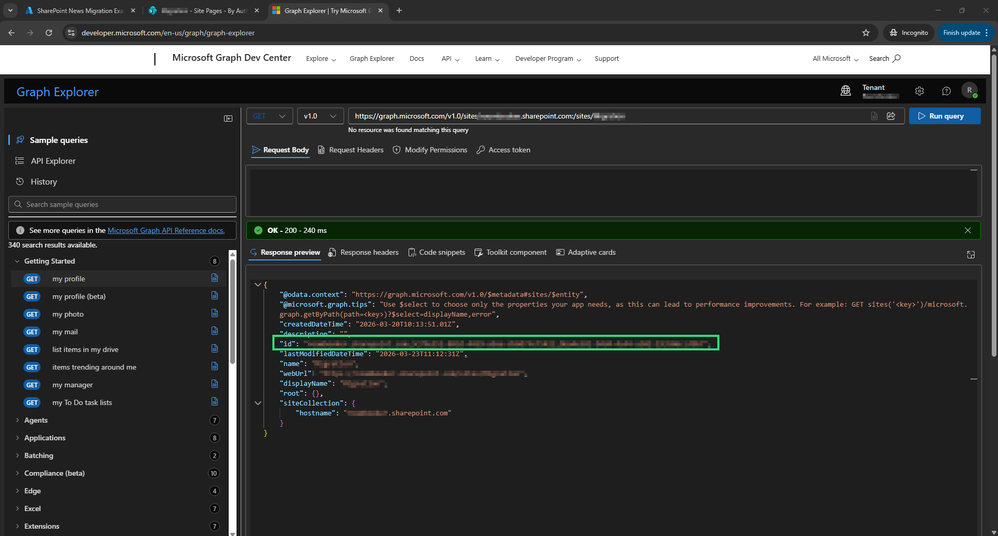Select the History sidebar item
This screenshot has height=536, width=998.
pyautogui.click(x=44, y=182)
